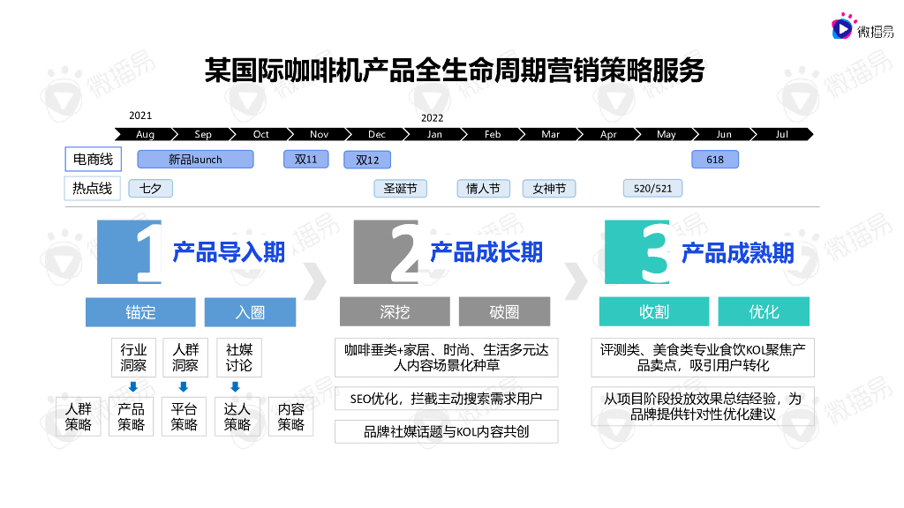The image size is (904, 508).
Task: Click the gray number 2 block
Action: [387, 252]
